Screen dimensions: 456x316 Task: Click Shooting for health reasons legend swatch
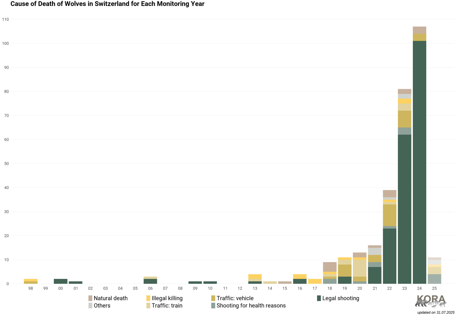[213, 306]
